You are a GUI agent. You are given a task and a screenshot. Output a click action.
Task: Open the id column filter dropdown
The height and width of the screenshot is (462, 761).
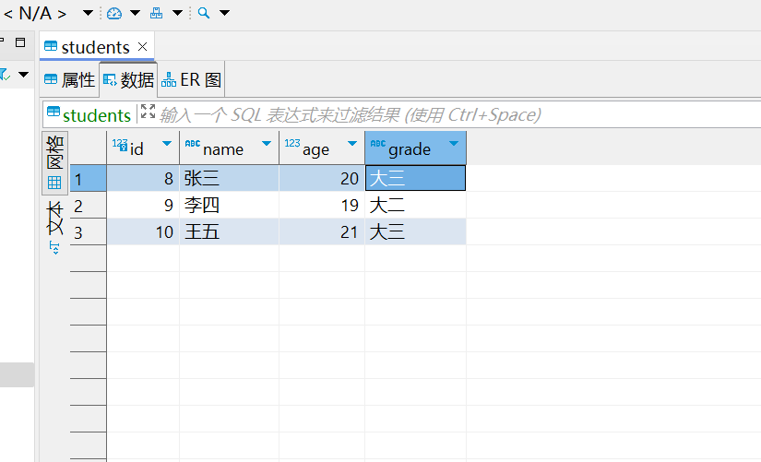point(166,143)
